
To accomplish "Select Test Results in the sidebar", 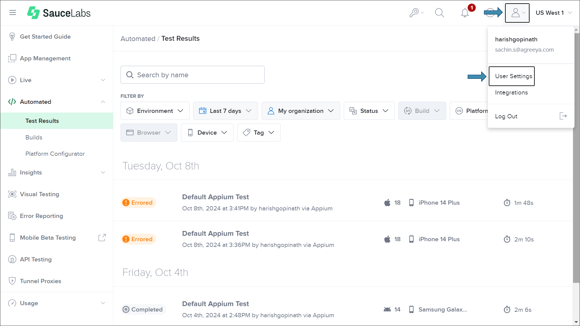I will (56, 121).
